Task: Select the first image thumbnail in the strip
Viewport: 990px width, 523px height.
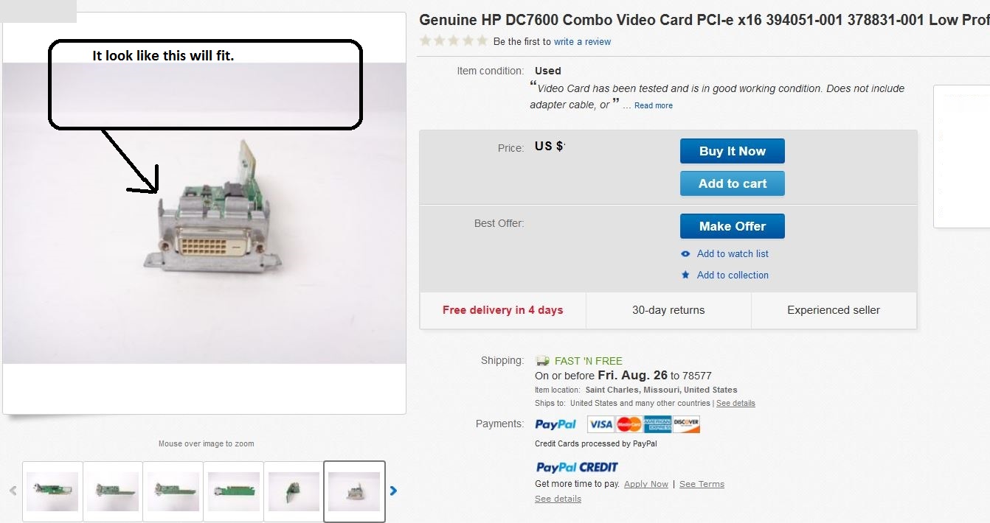Action: tap(52, 491)
